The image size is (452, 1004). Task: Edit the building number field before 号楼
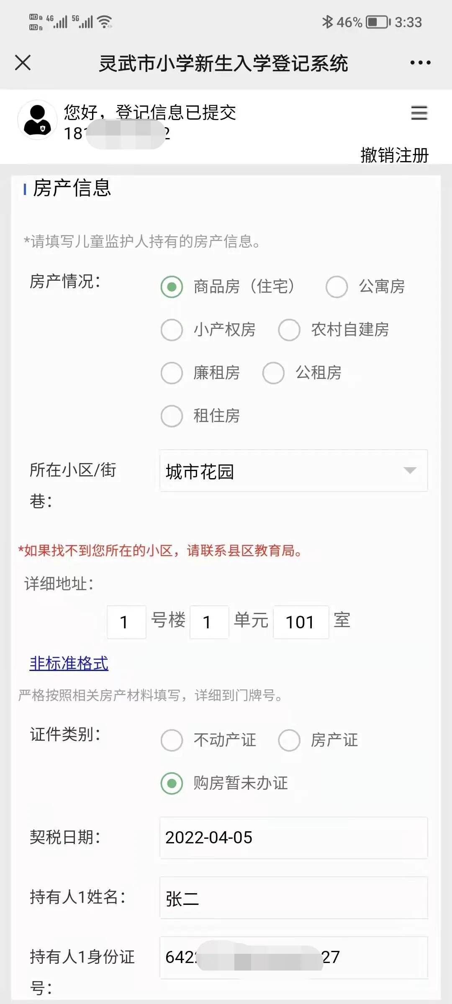(126, 622)
